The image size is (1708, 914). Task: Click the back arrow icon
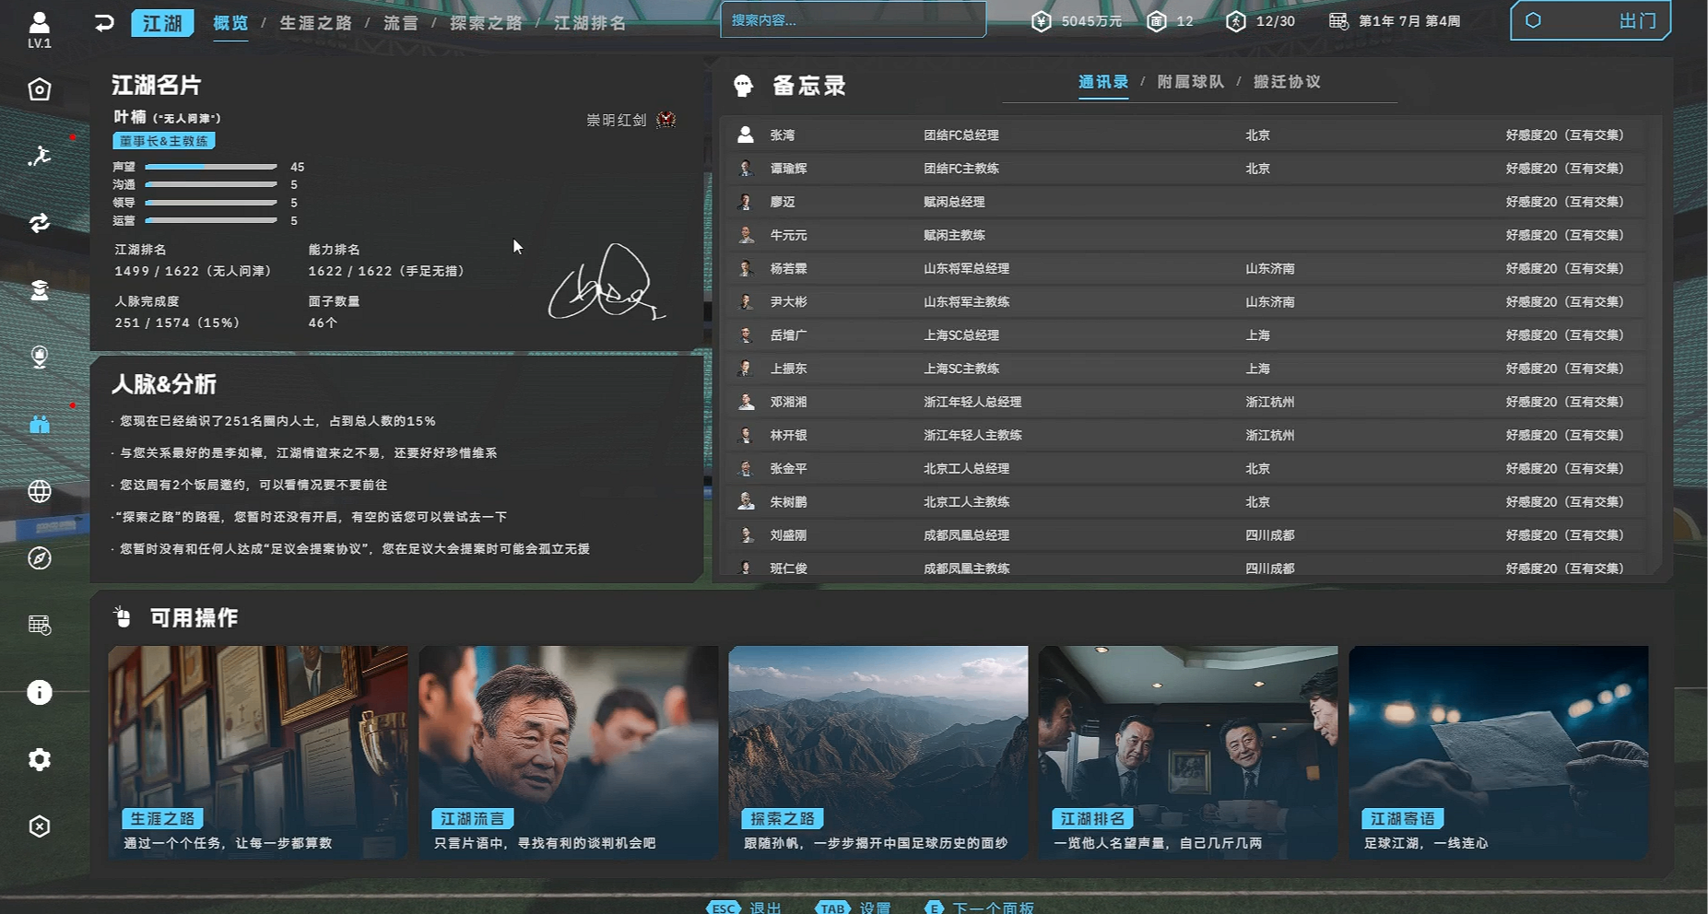coord(104,22)
